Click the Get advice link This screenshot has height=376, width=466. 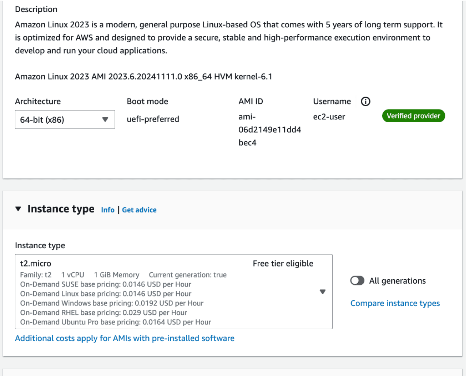(x=139, y=210)
